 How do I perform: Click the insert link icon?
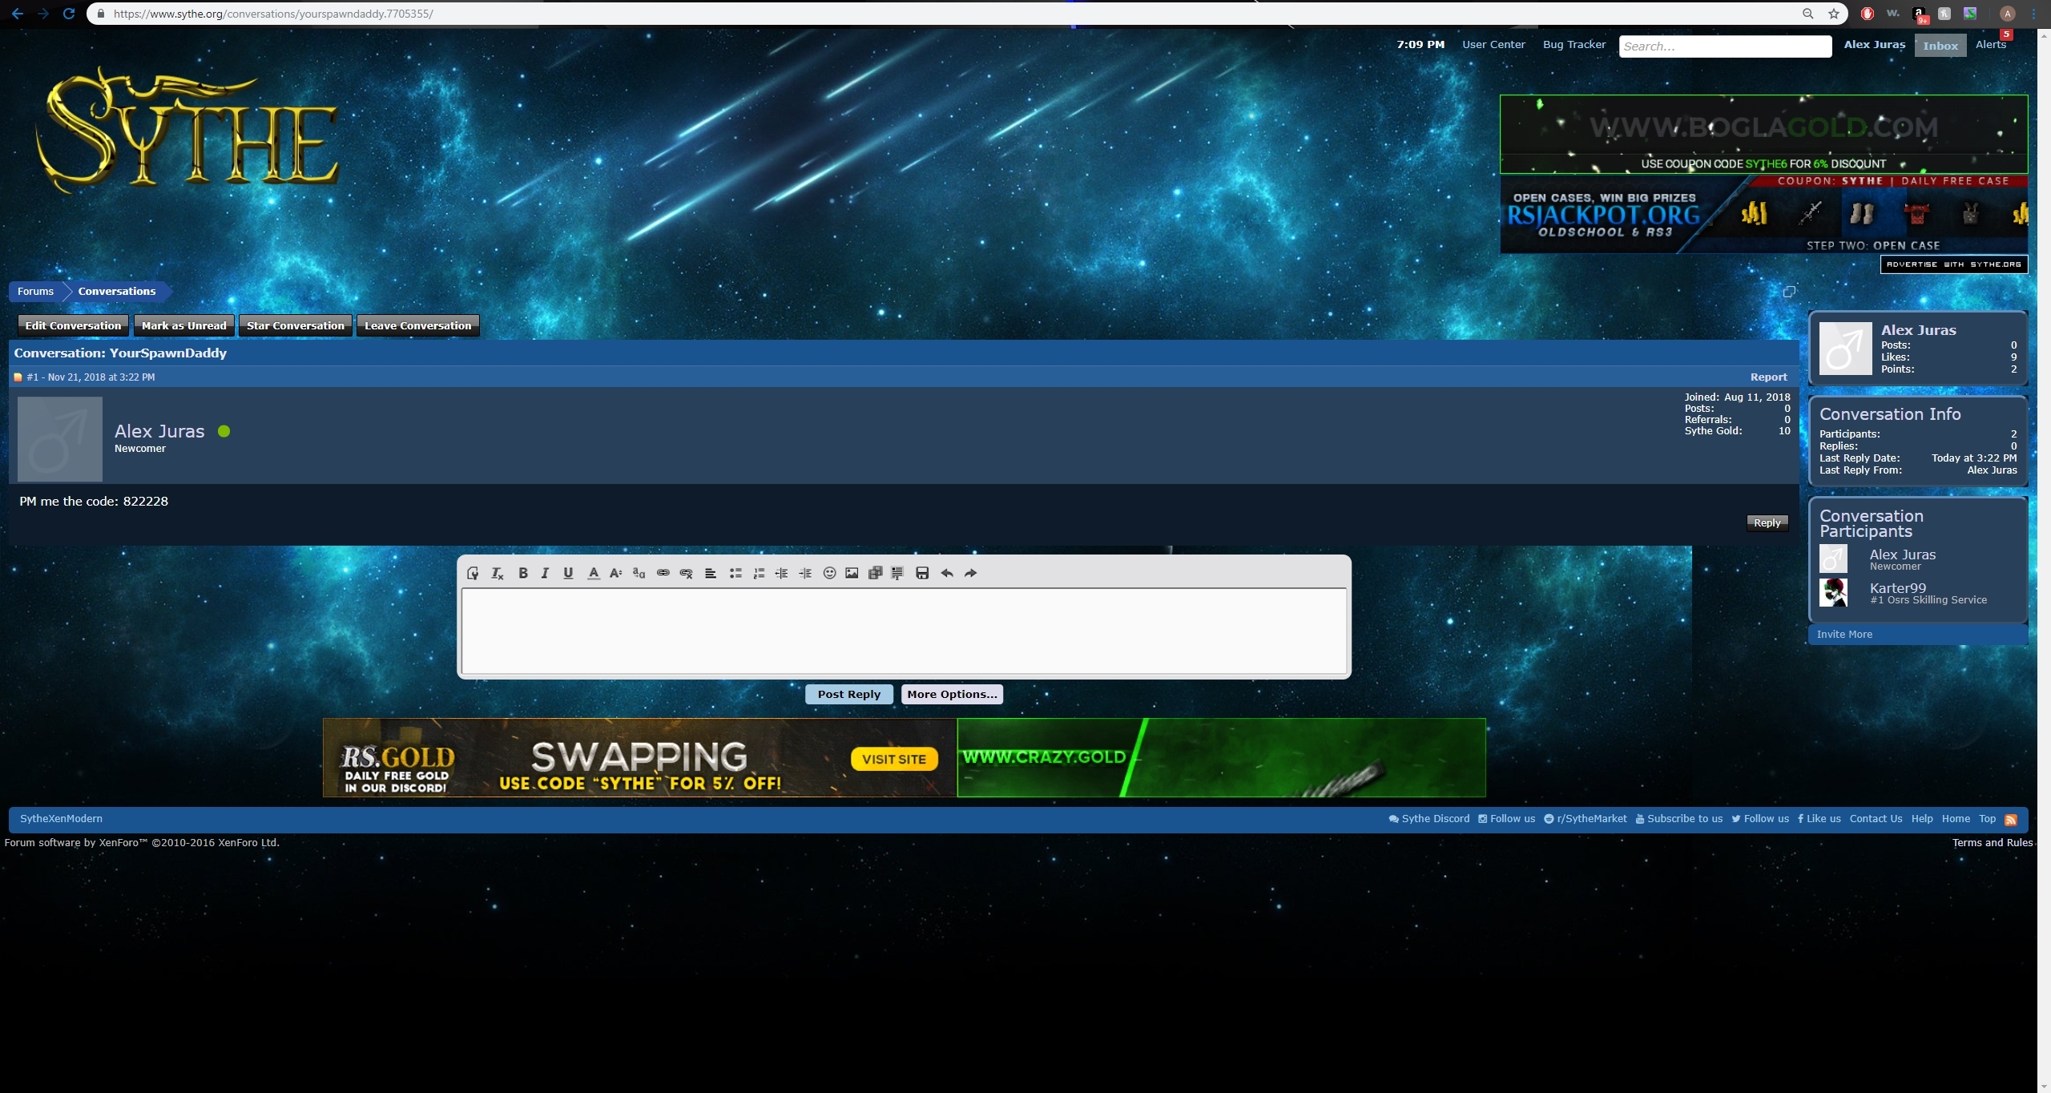(x=663, y=573)
